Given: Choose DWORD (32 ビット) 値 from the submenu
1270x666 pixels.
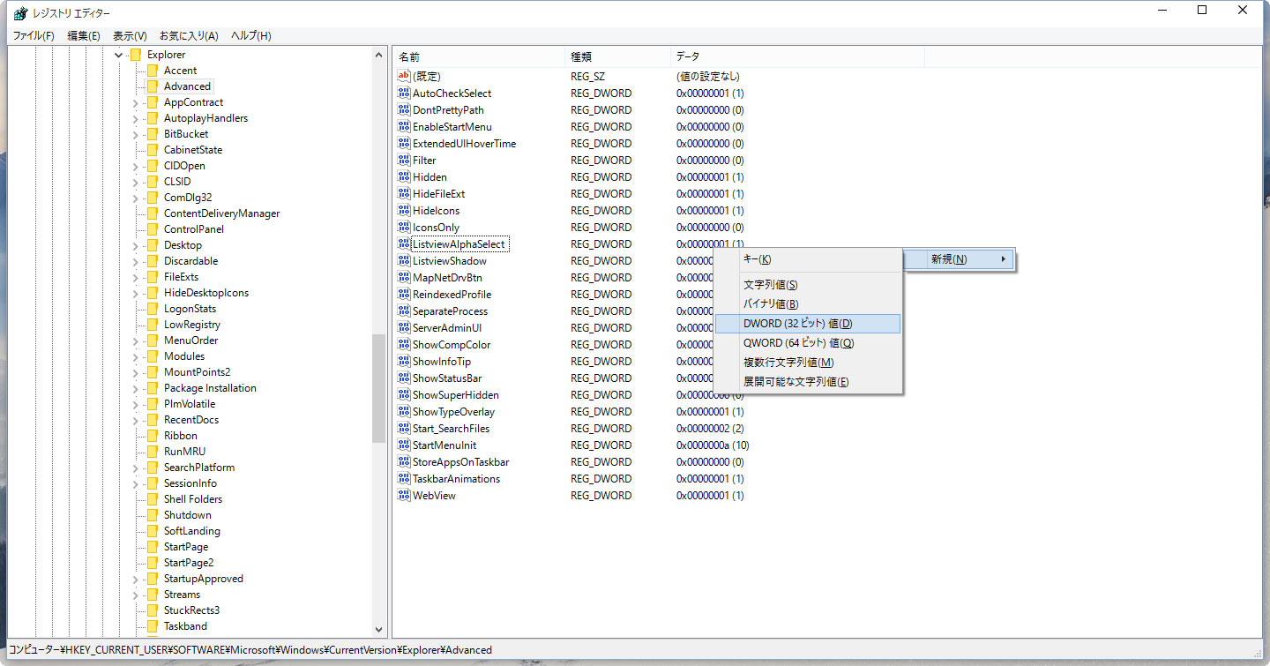Looking at the screenshot, I should (797, 324).
